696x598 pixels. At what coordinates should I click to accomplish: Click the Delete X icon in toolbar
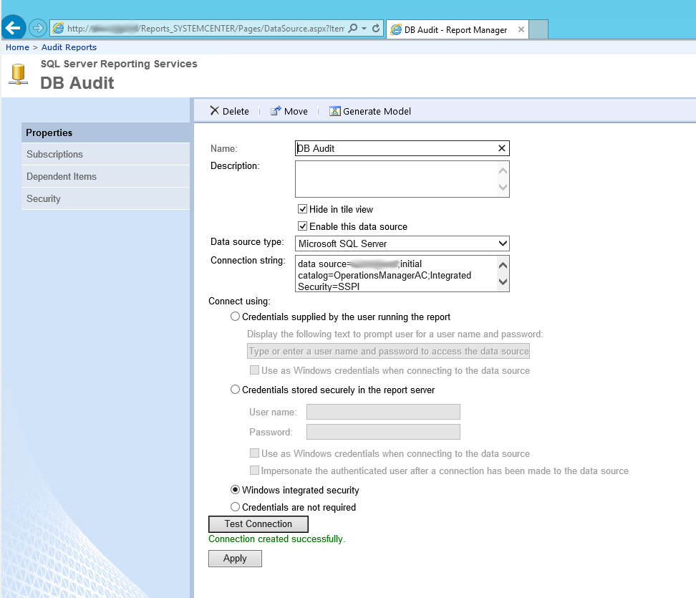pyautogui.click(x=214, y=110)
